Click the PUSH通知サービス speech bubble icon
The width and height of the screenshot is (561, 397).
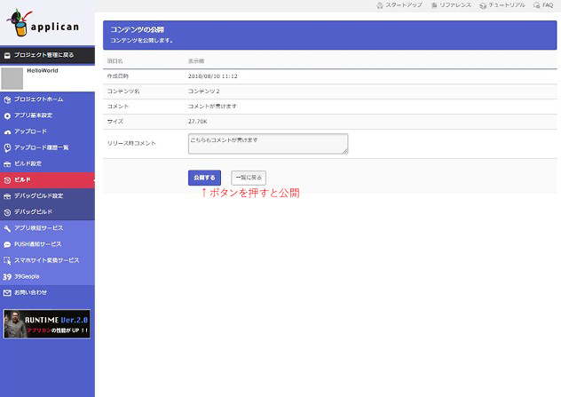pyautogui.click(x=7, y=244)
